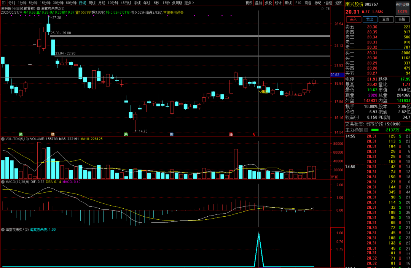Expand the 更多 period options
411x268 pixels.
pos(189,3)
